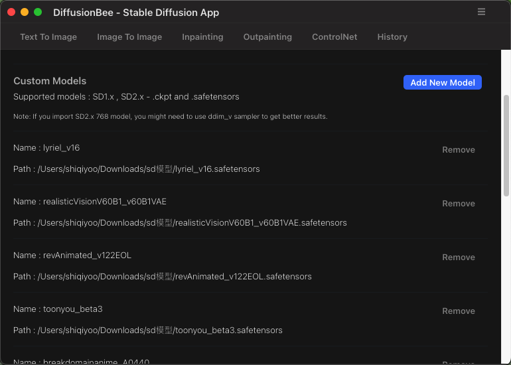511x365 pixels.
Task: Click the SD2.x 768 ddim_v note
Action: (x=171, y=116)
